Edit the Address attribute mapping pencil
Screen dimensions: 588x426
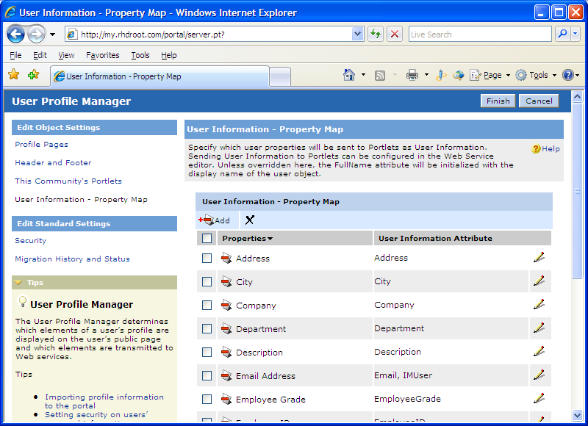point(539,258)
